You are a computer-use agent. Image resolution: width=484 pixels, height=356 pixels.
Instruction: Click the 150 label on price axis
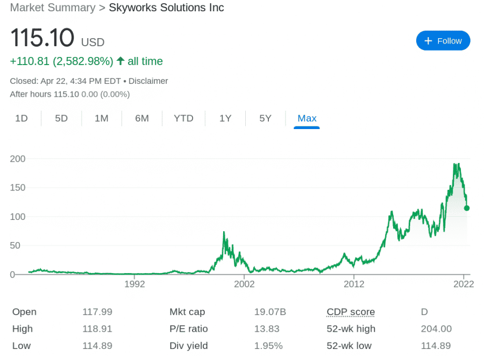(18, 188)
